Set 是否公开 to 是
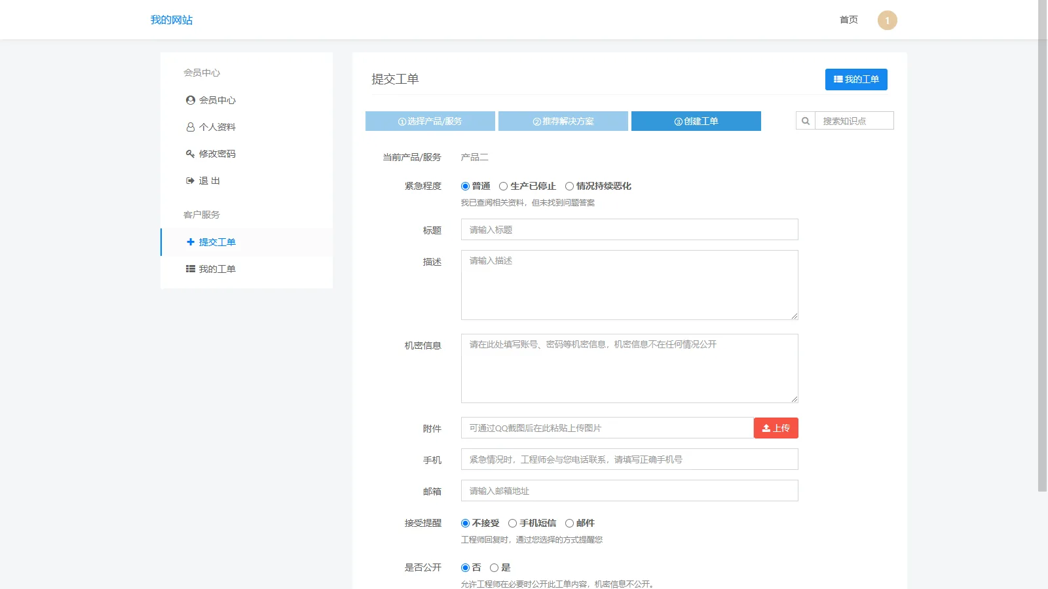Image resolution: width=1048 pixels, height=589 pixels. (495, 567)
